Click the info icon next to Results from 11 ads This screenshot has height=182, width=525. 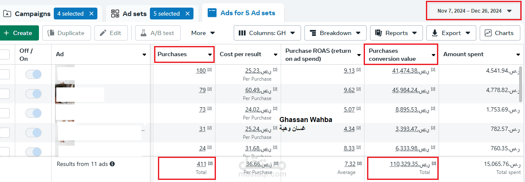point(112,164)
